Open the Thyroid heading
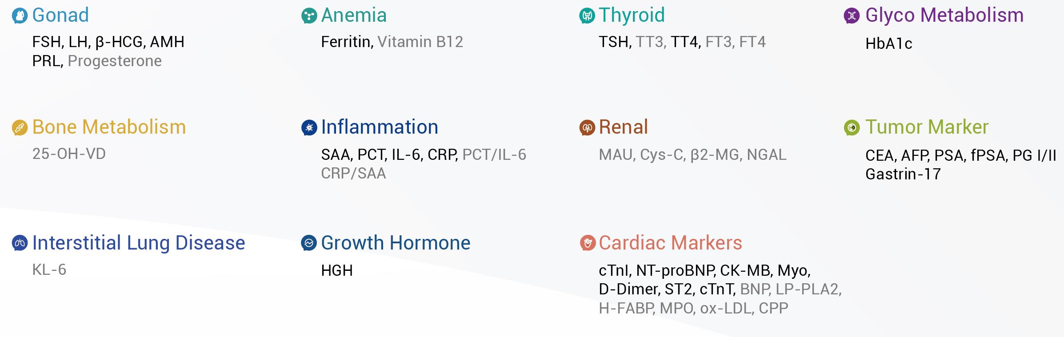 pyautogui.click(x=632, y=16)
